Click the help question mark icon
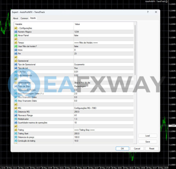The image size is (176, 169). coord(148,12)
